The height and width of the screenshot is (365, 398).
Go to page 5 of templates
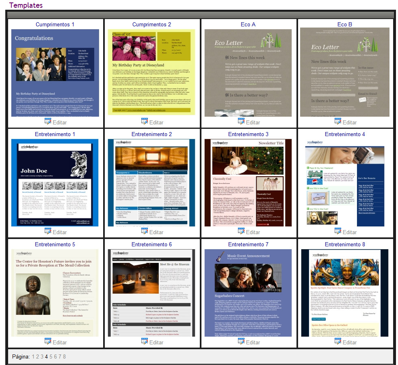pyautogui.click(x=51, y=356)
